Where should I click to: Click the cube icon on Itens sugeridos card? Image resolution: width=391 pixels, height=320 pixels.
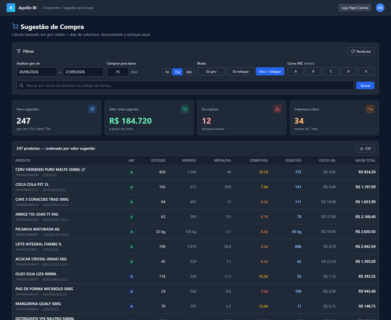(x=92, y=109)
